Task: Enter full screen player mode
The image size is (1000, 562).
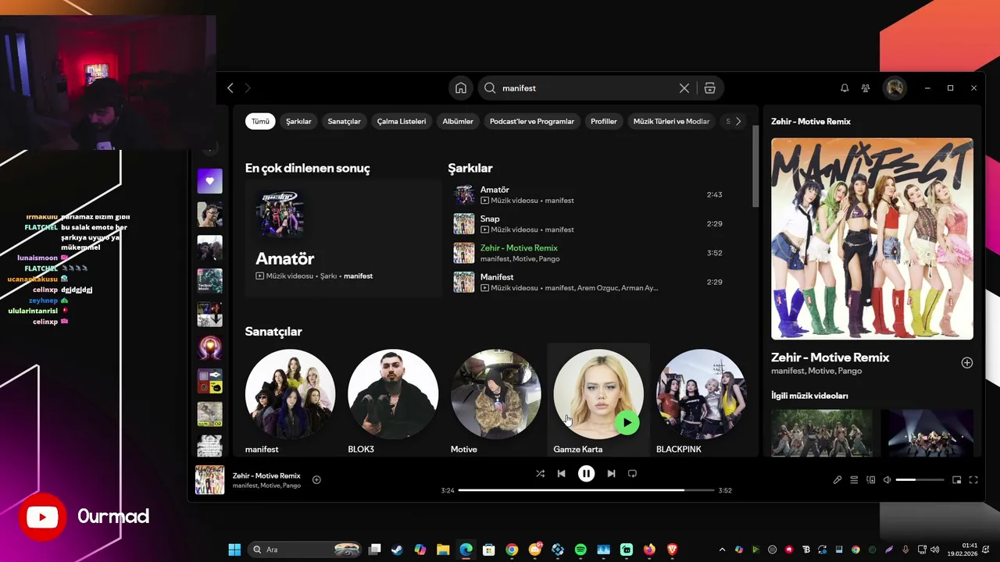Action: [x=973, y=480]
